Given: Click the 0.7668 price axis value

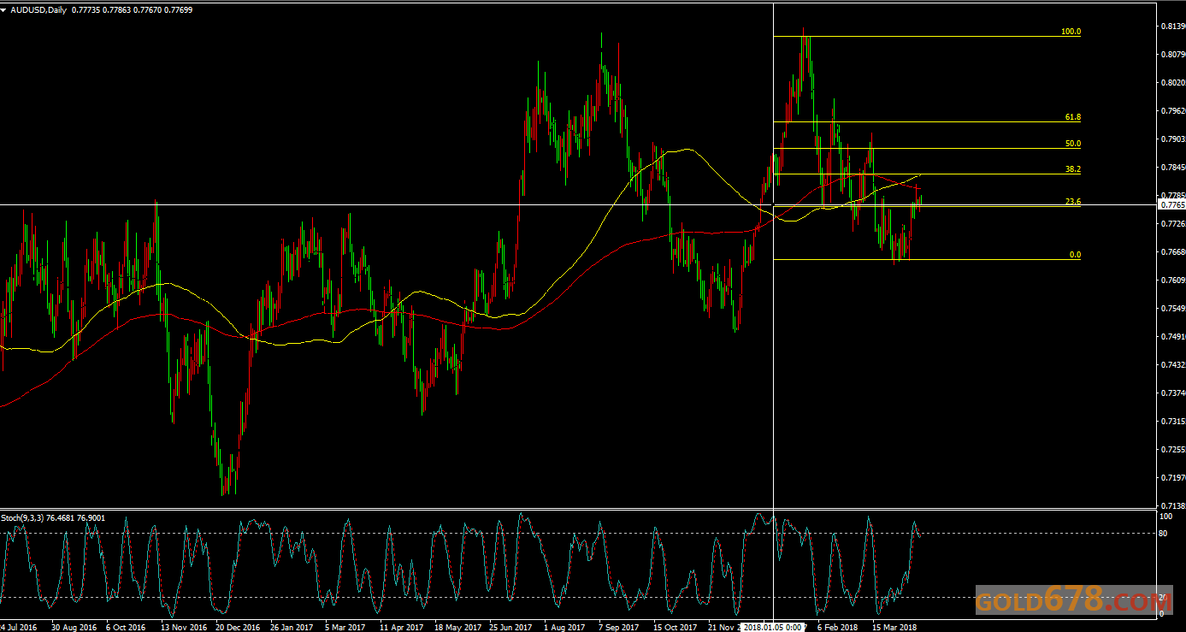Looking at the screenshot, I should tap(1172, 252).
